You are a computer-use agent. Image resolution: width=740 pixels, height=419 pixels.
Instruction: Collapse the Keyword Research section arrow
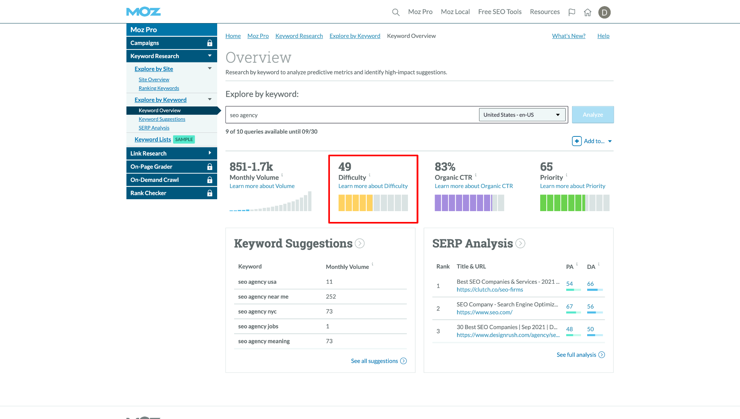coord(210,56)
